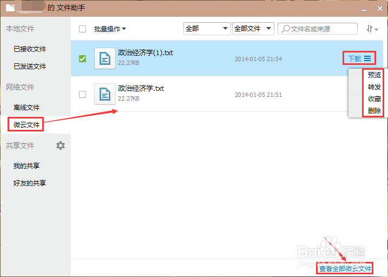Select the file name 政治经济学(1).txt
The width and height of the screenshot is (388, 277).
[146, 52]
